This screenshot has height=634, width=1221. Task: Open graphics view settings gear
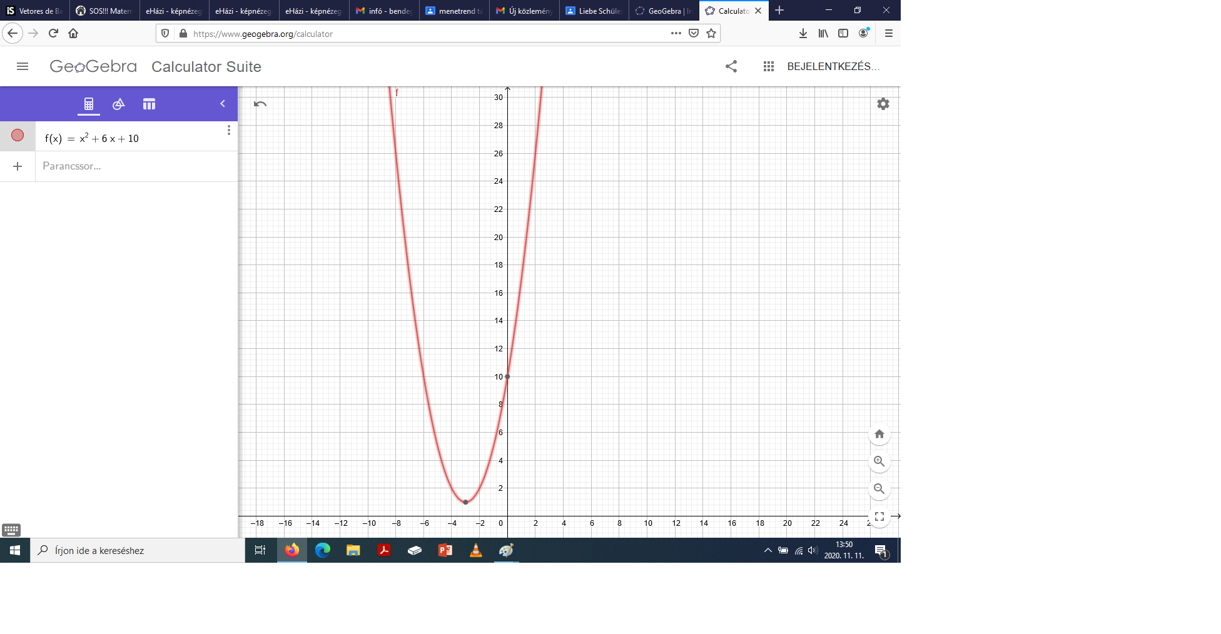click(x=883, y=104)
